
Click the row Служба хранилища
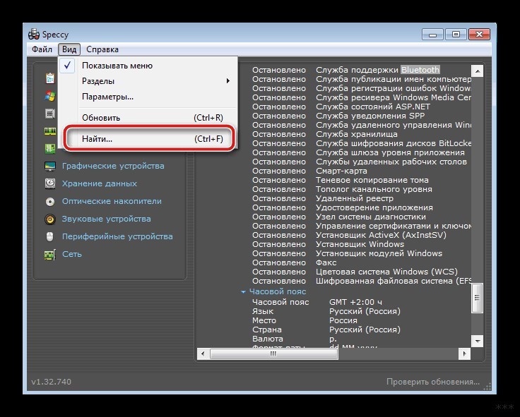[x=325, y=134]
